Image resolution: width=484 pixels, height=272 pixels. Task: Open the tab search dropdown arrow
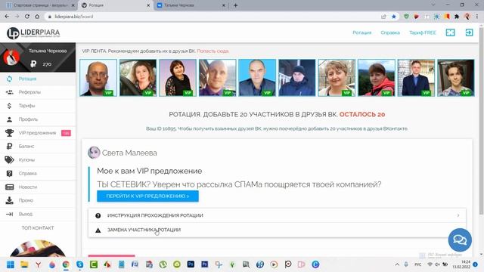[x=433, y=5]
